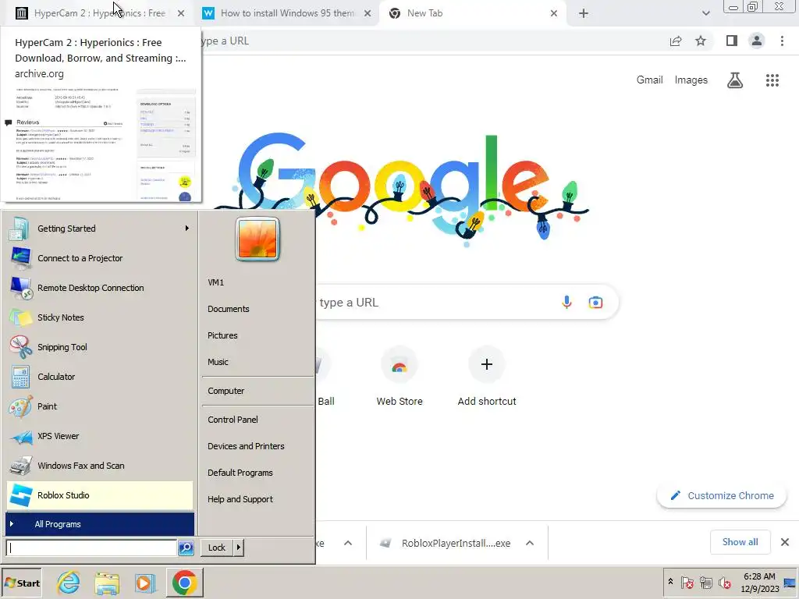The image size is (799, 599).
Task: Open Internet Explorer from taskbar
Action: [x=68, y=583]
